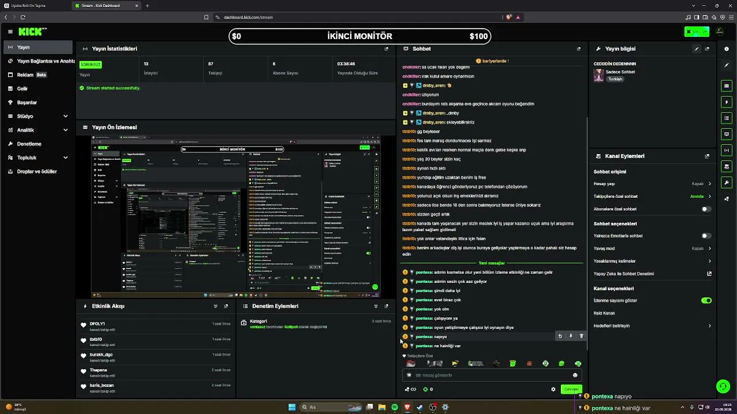The width and height of the screenshot is (737, 414).
Task: Open the filter icon in Etkinlik Akışı
Action: [x=215, y=306]
